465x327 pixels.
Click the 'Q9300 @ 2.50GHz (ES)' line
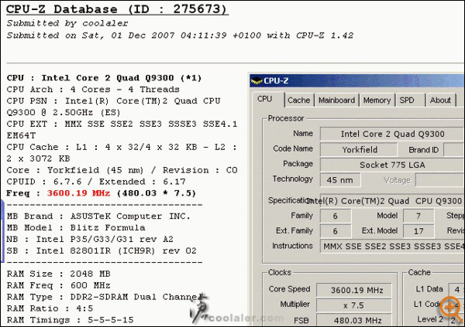(x=64, y=112)
